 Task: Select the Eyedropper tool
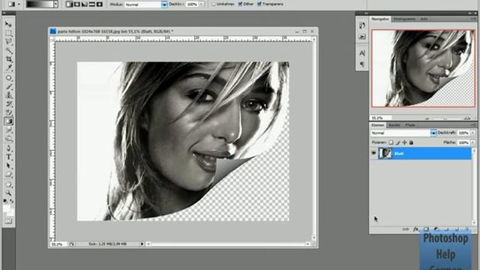tap(8, 67)
